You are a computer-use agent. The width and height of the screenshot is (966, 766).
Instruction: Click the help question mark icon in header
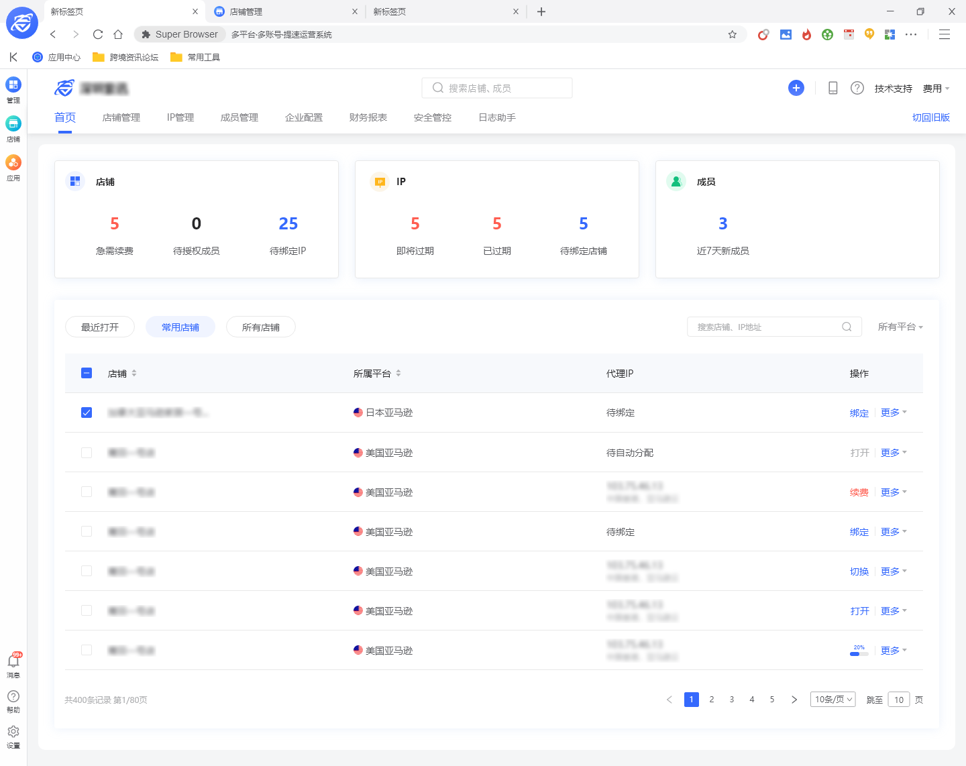pos(857,88)
